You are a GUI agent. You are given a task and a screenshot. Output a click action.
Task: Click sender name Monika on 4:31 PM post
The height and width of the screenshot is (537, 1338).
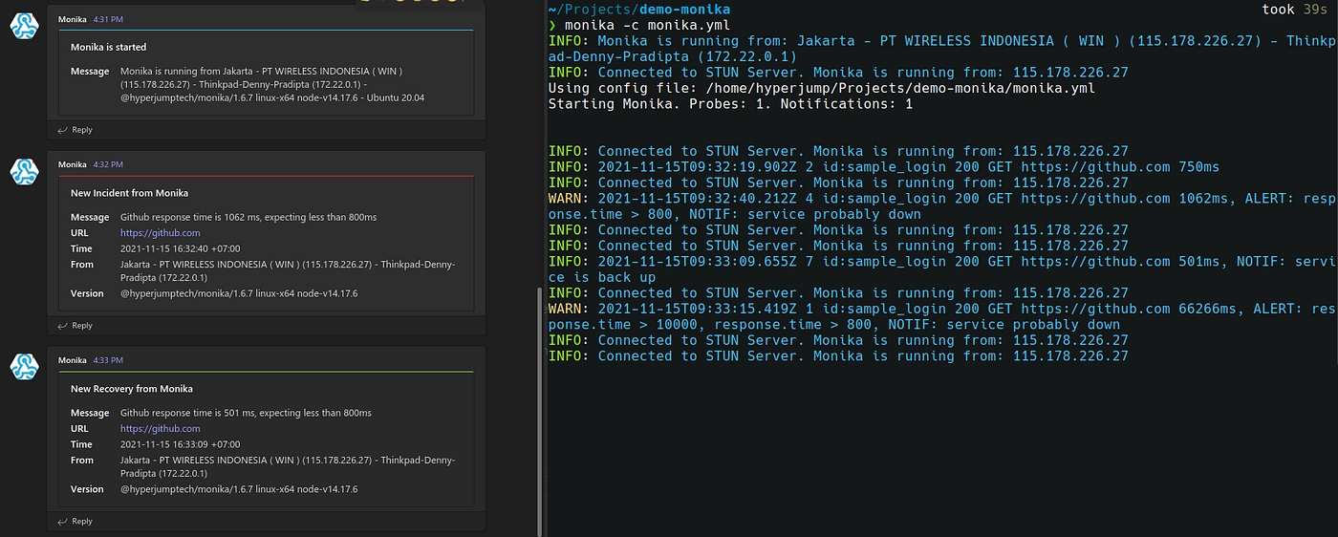73,19
